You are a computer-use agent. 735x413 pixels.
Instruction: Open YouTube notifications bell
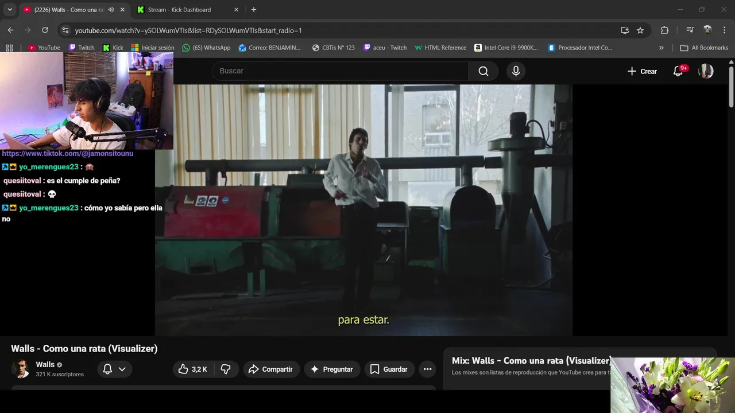678,71
